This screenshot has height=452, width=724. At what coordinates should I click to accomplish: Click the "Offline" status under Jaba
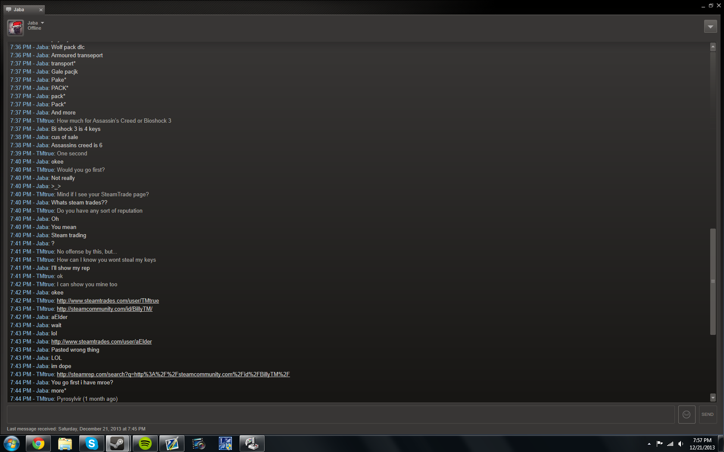[x=34, y=28]
